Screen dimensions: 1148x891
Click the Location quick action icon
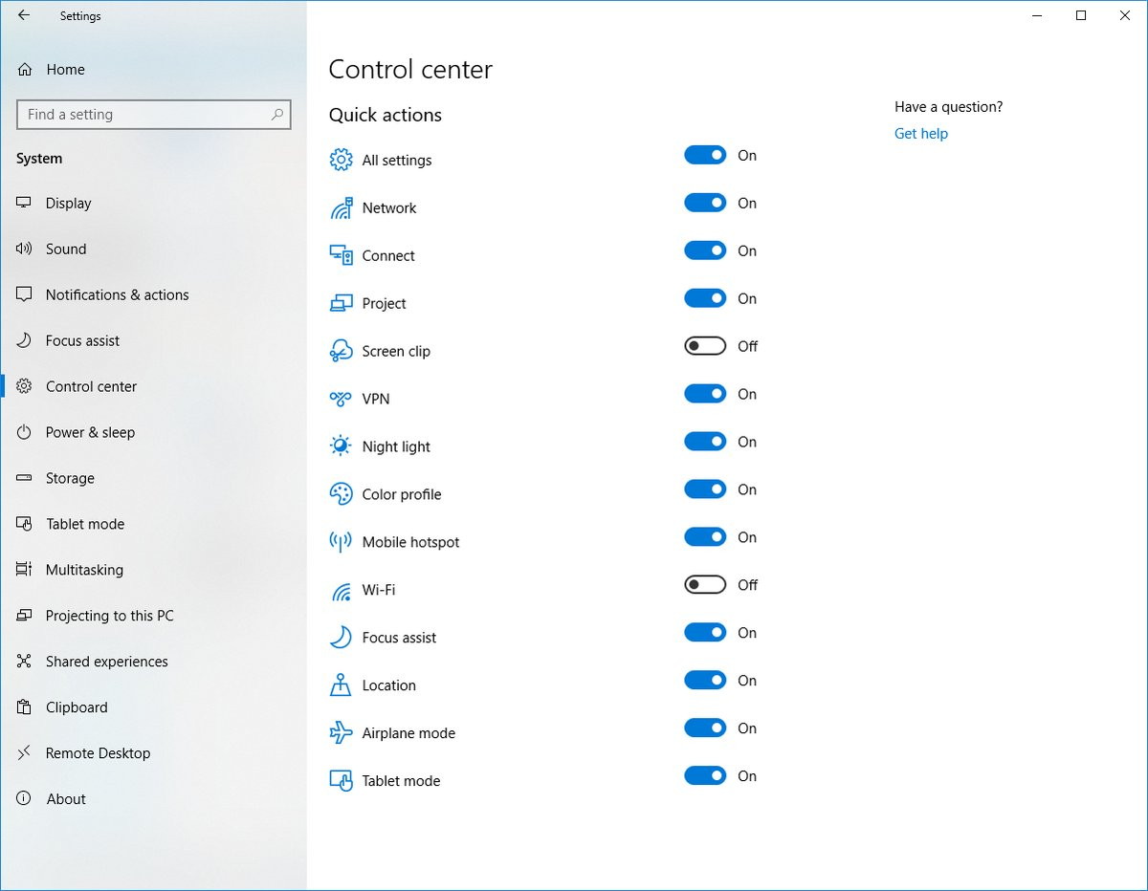click(341, 685)
